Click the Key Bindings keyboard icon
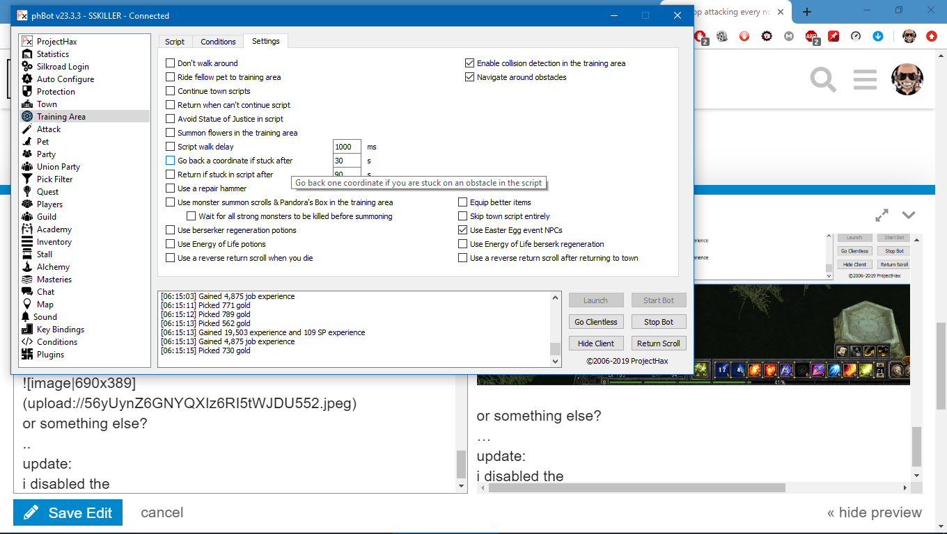The height and width of the screenshot is (534, 947). pos(27,330)
